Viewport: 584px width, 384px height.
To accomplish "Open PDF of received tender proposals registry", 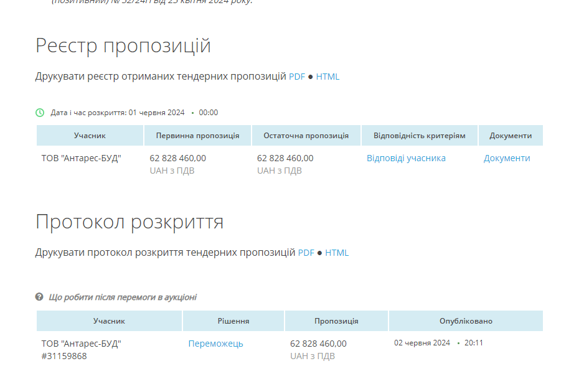I will click(x=297, y=77).
